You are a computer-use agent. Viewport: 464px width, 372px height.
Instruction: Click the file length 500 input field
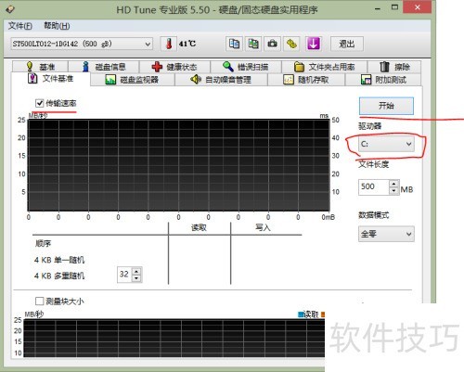[x=373, y=186]
